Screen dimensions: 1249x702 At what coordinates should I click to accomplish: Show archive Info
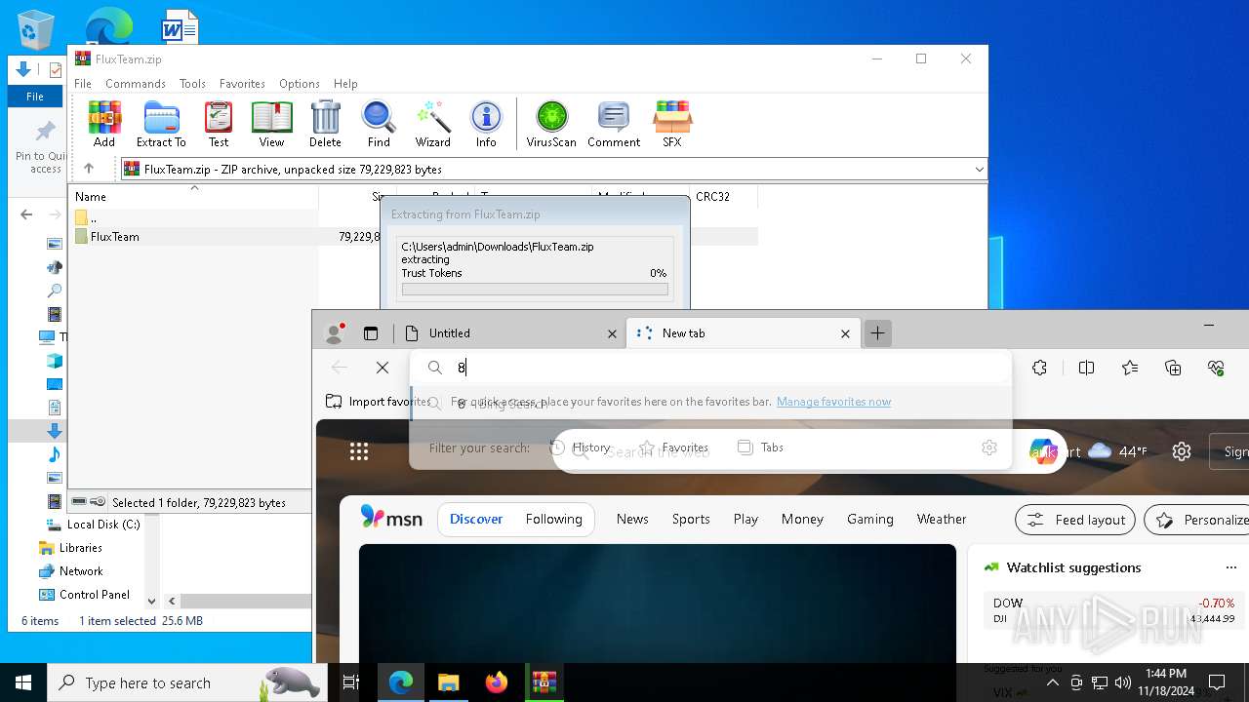point(486,124)
